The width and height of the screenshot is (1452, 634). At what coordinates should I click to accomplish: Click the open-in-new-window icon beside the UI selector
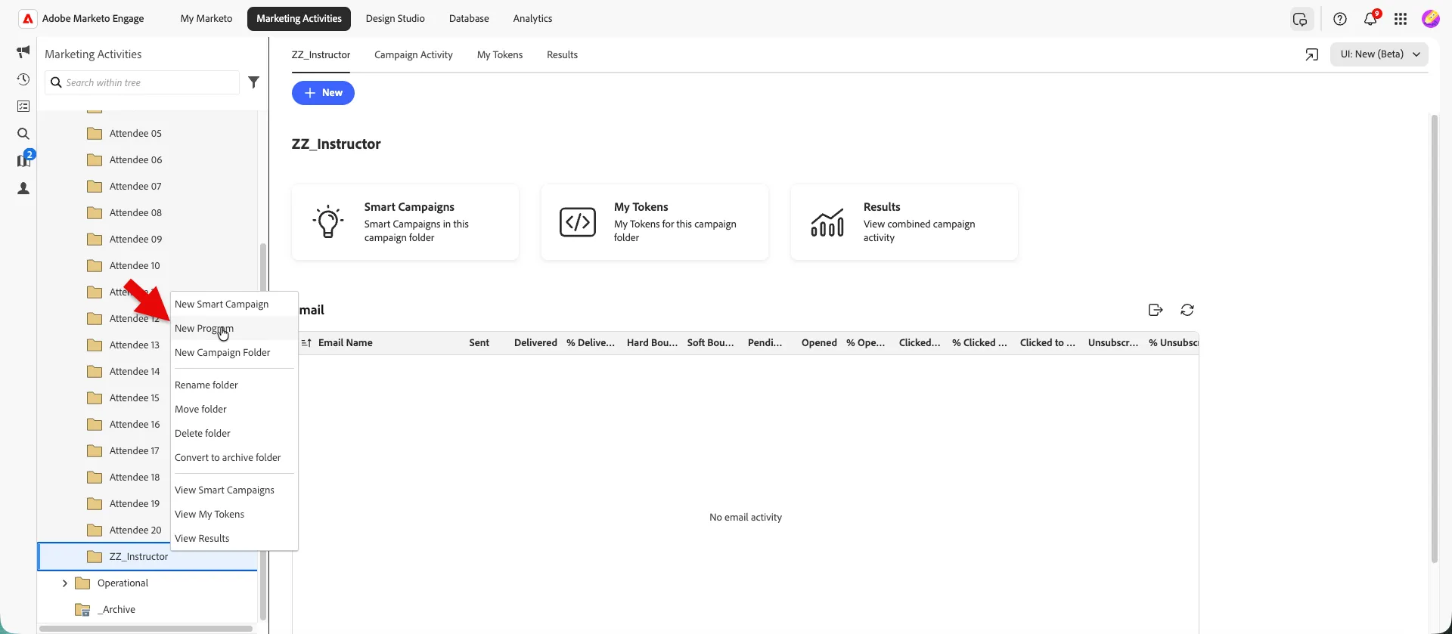1312,54
